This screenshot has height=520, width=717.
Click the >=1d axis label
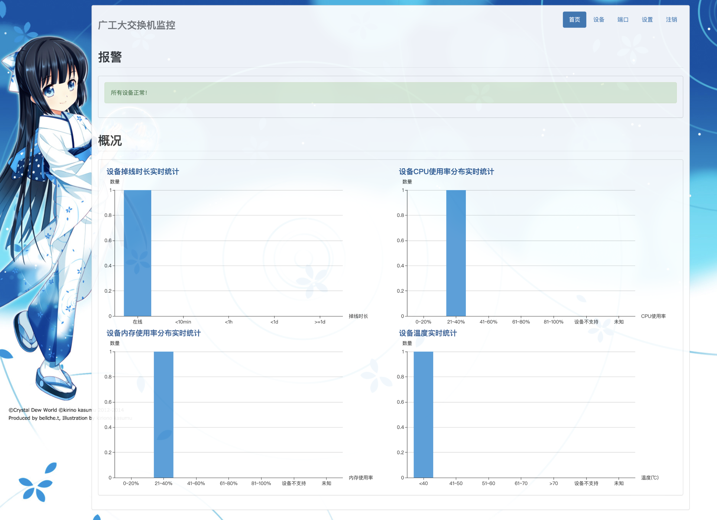click(x=320, y=322)
